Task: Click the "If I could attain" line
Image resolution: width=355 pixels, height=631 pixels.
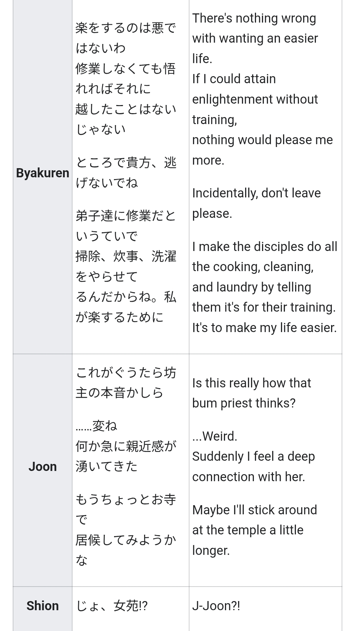Action: (x=234, y=79)
